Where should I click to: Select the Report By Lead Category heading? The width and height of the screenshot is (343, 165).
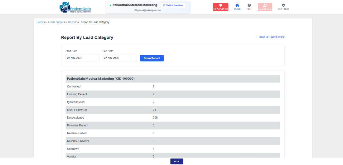click(x=87, y=38)
